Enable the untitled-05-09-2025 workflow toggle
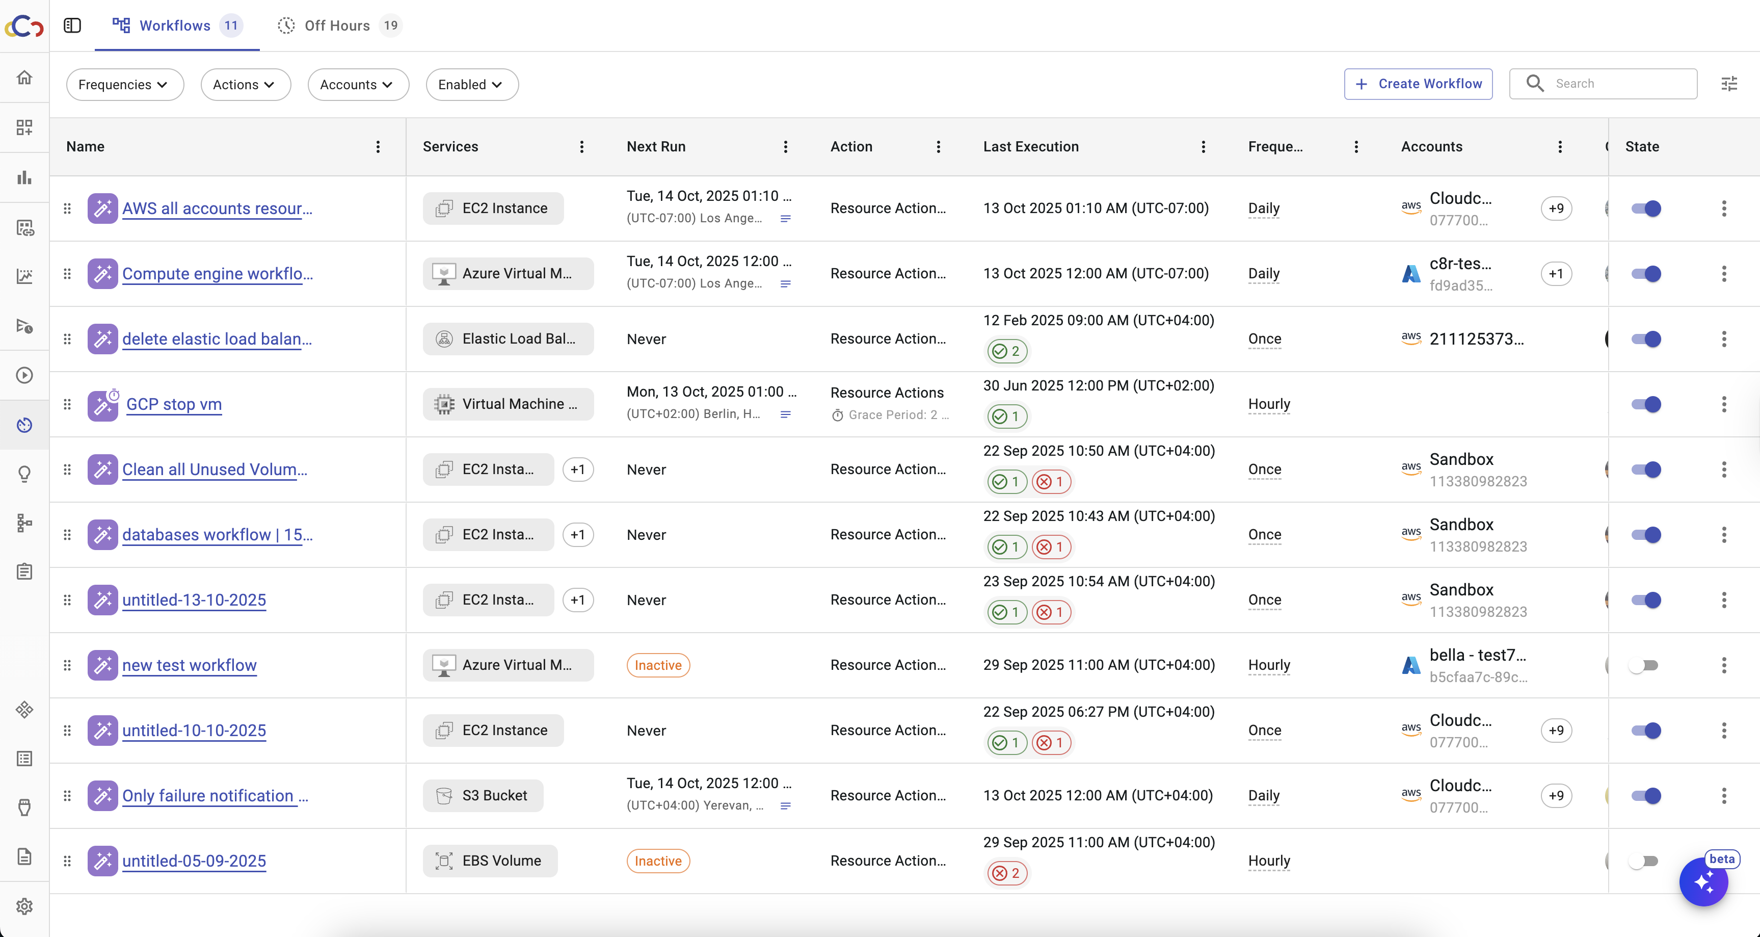The height and width of the screenshot is (937, 1760). (1644, 861)
